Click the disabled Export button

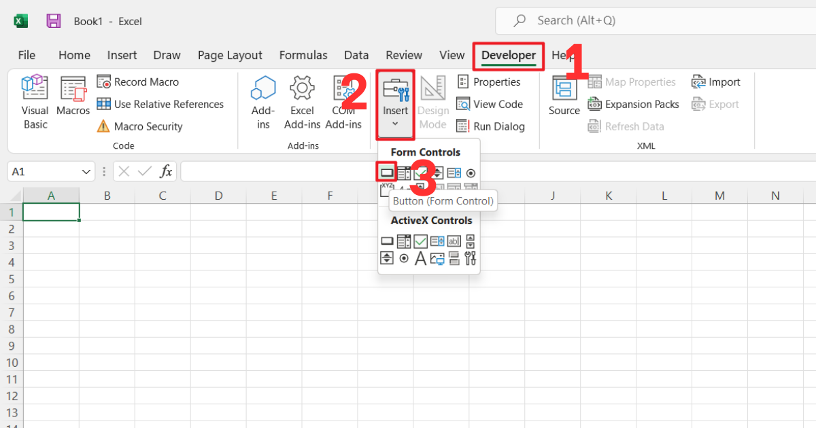point(715,104)
